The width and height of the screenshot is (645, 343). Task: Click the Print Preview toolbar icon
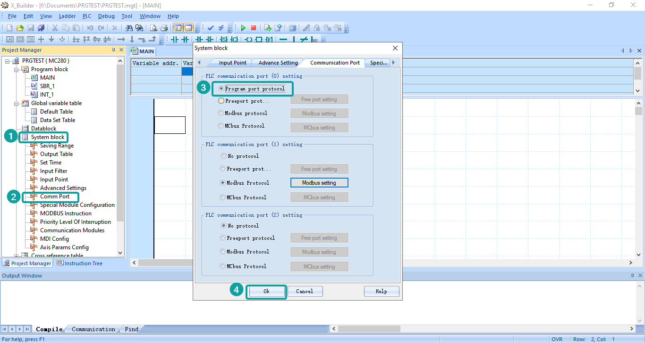(x=153, y=28)
